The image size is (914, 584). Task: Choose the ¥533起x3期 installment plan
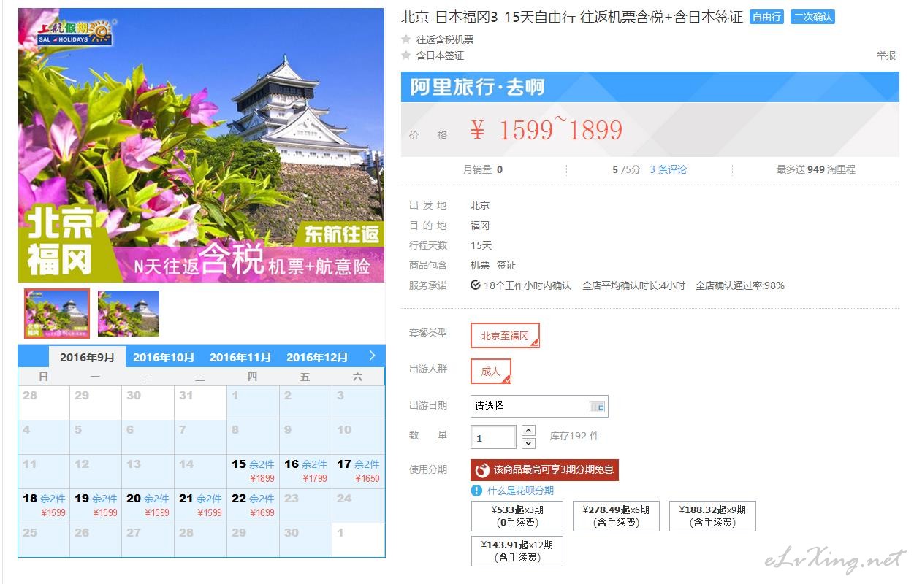517,516
